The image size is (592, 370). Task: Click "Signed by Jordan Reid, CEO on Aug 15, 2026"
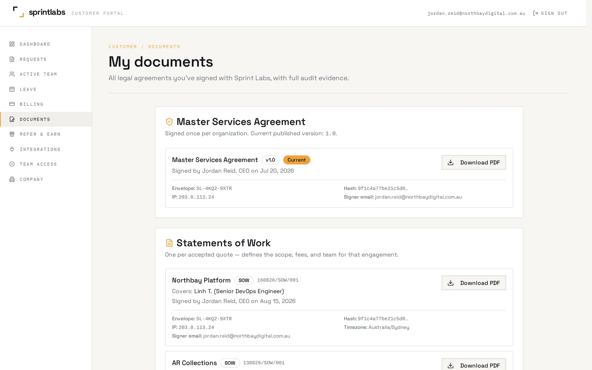pos(234,301)
